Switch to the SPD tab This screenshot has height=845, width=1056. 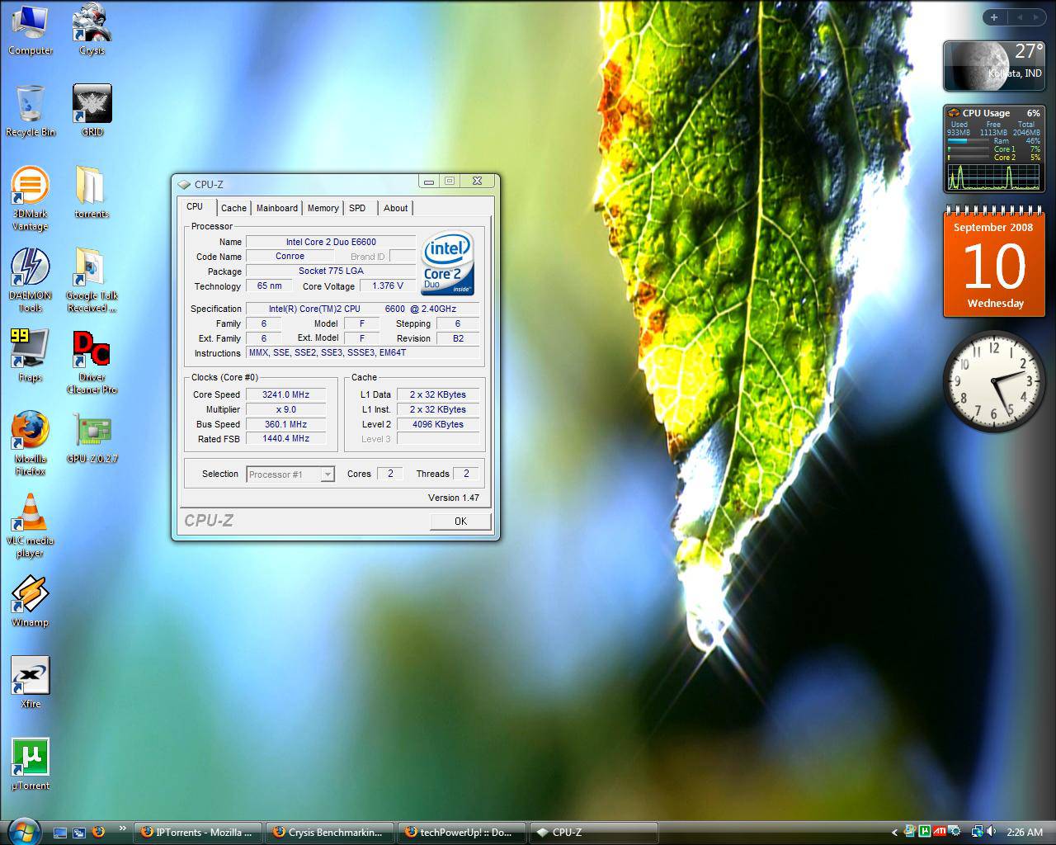[x=357, y=208]
